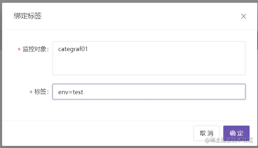
Task: Focus the 监控对象 text area
Action: coord(149,58)
